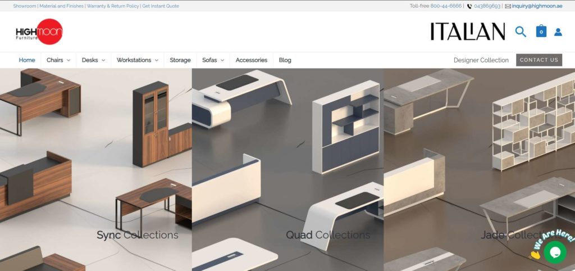The image size is (575, 271).
Task: Click the envelope icon beside inquiry email
Action: [x=508, y=6]
